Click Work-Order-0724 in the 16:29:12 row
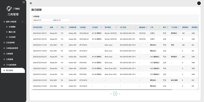 point(111,69)
